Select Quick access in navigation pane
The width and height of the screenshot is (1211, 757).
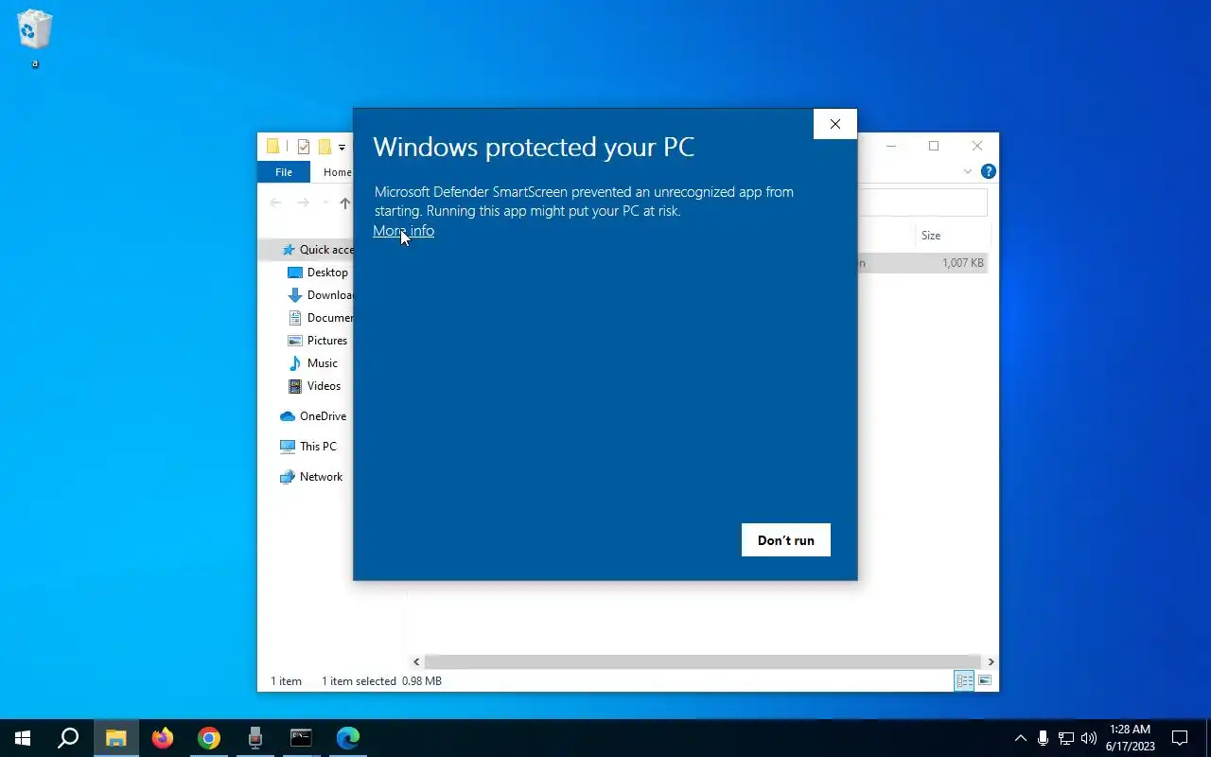tap(325, 250)
